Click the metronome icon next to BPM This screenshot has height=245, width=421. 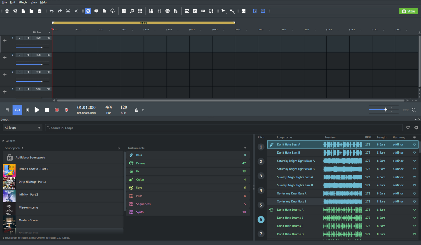point(136,110)
